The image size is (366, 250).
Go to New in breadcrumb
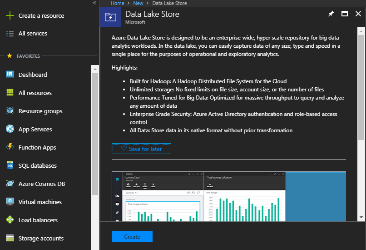pyautogui.click(x=138, y=3)
